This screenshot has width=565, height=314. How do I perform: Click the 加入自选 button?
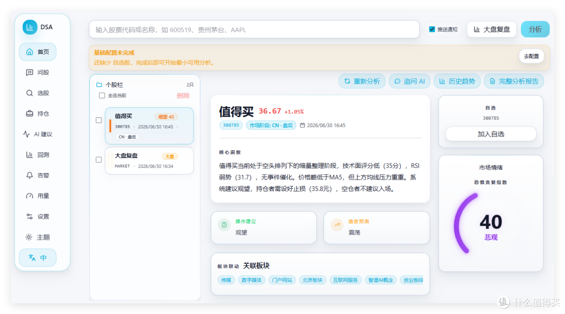point(491,134)
